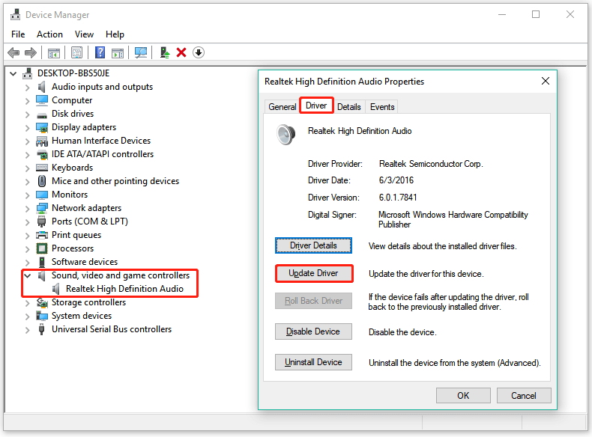
Task: Click the blue Help question mark icon
Action: tap(100, 52)
